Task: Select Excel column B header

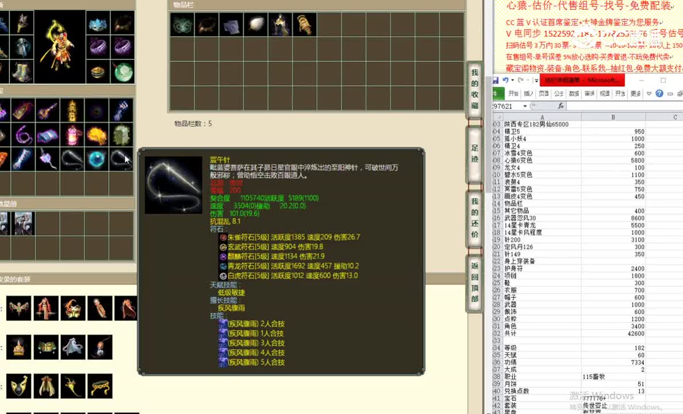Action: tap(613, 117)
